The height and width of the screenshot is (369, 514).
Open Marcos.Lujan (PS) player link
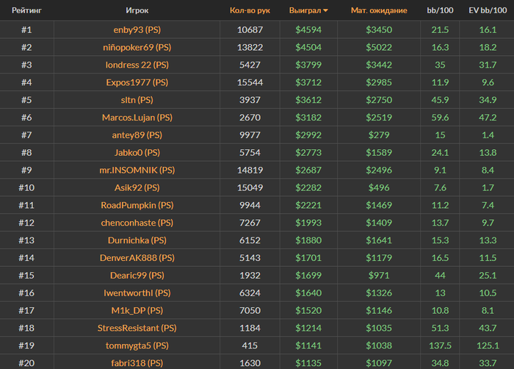[137, 118]
